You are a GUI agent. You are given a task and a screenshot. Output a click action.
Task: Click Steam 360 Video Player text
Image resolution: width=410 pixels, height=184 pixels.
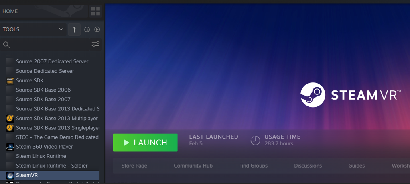tap(45, 147)
